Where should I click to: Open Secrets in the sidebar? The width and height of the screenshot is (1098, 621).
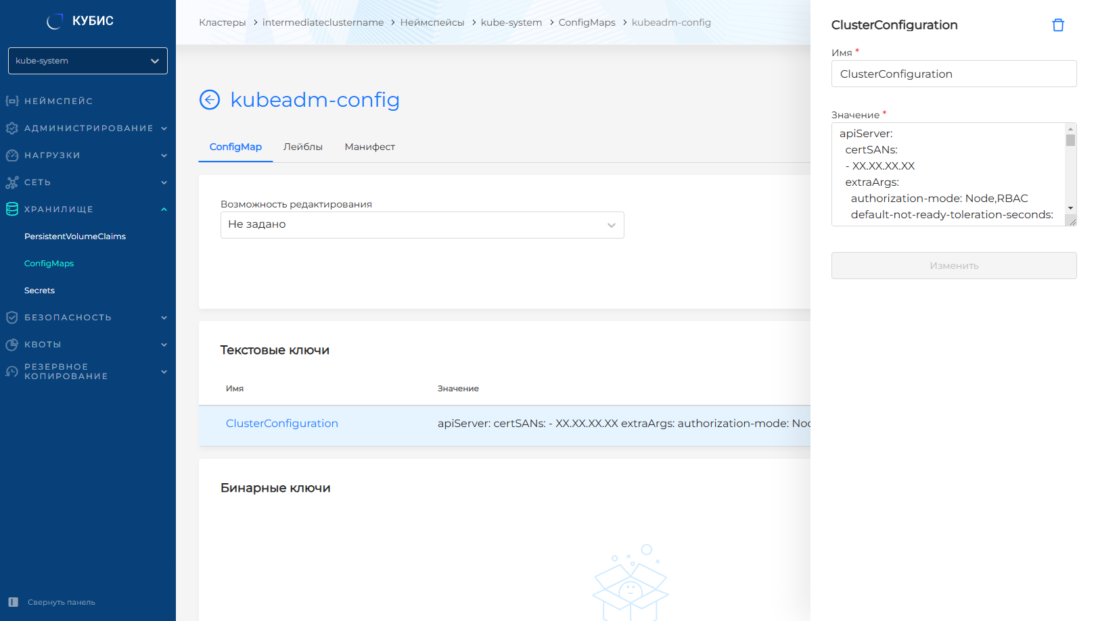pyautogui.click(x=39, y=291)
